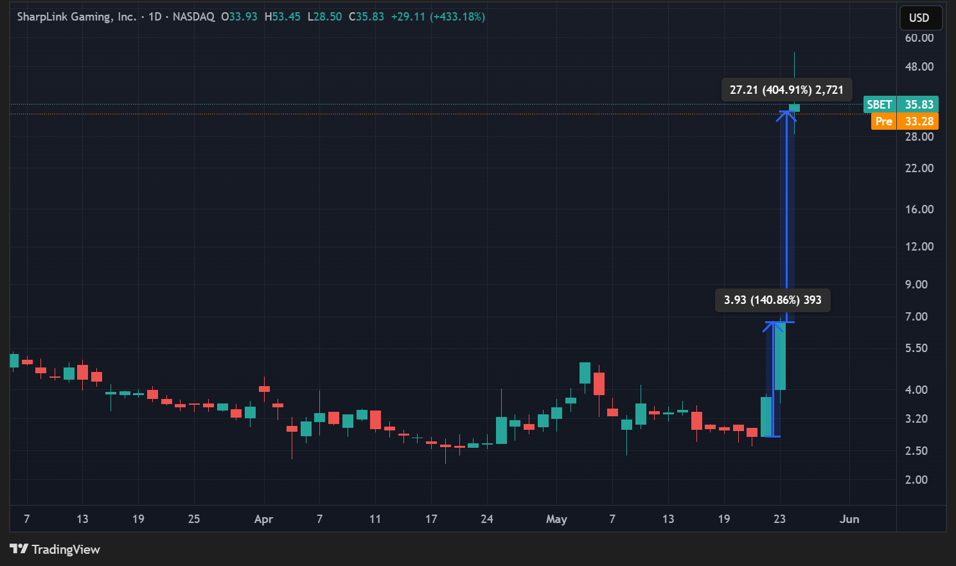The width and height of the screenshot is (956, 566).
Task: Click the 60.00 level on price axis
Action: 919,38
